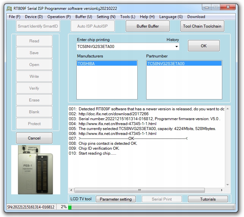Screen dimensions: 244x217
Task: Click the SN status bar entry
Action: (x=31, y=207)
